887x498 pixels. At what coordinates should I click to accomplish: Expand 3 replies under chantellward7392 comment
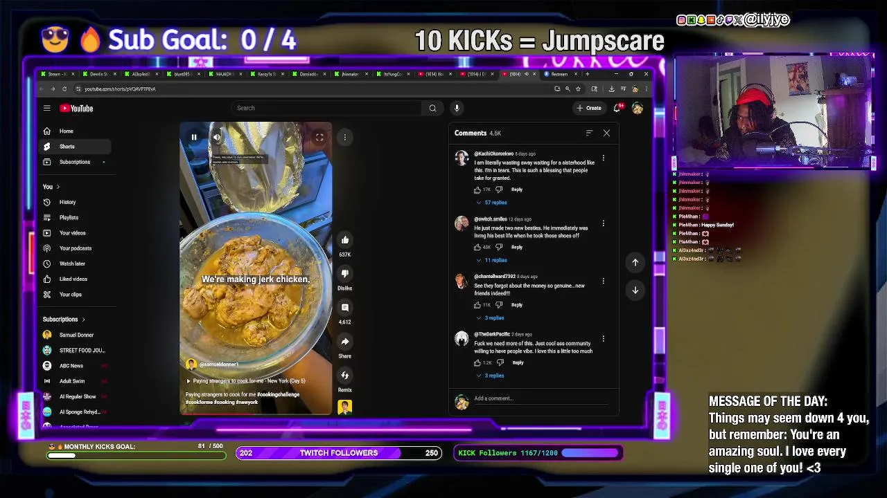tap(490, 318)
